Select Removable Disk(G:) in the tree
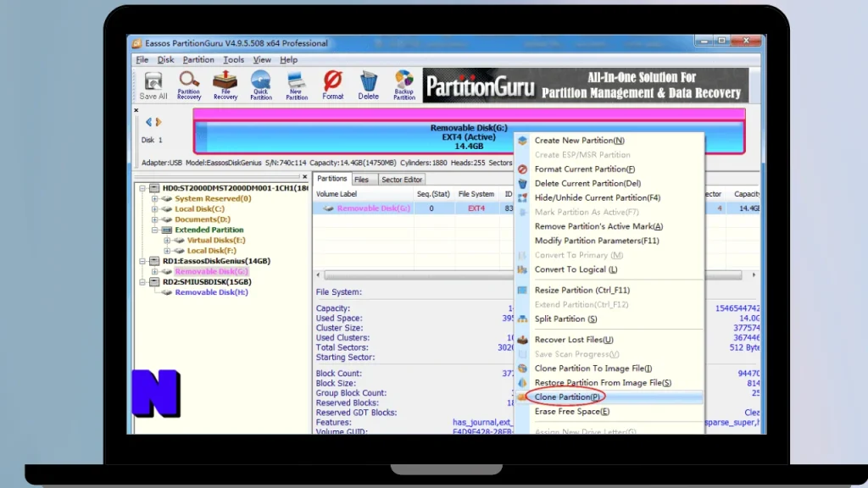The height and width of the screenshot is (488, 868). (211, 272)
